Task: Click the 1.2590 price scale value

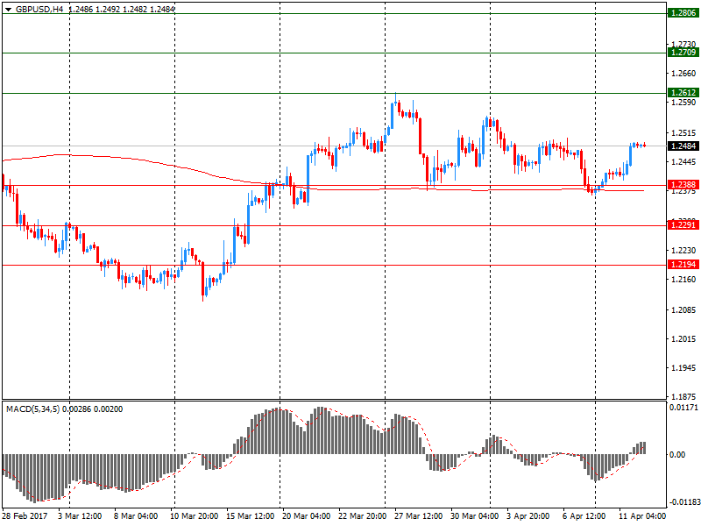Action: click(683, 103)
